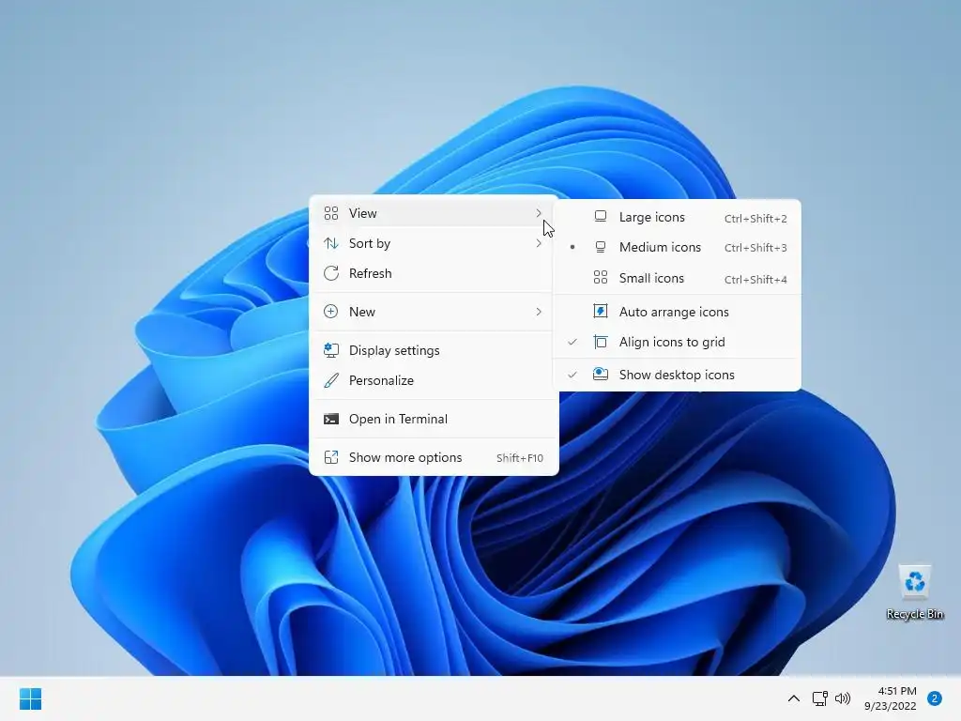Show hidden tray icons chevron
Image resolution: width=961 pixels, height=721 pixels.
click(x=794, y=698)
